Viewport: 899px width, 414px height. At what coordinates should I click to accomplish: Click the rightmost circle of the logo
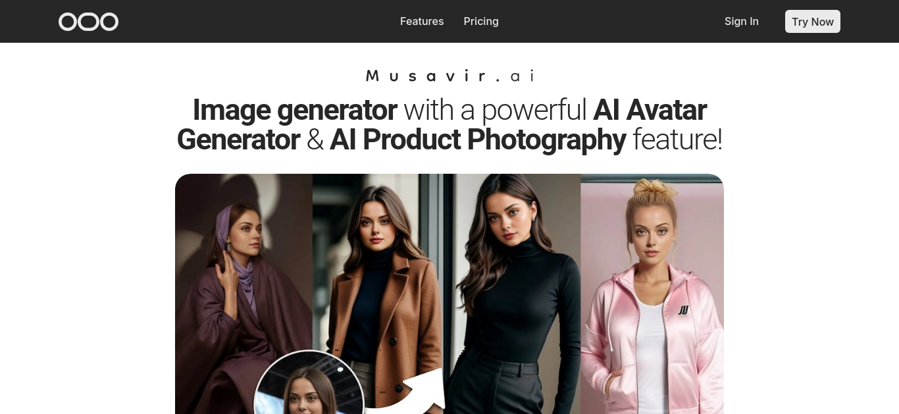pos(109,22)
